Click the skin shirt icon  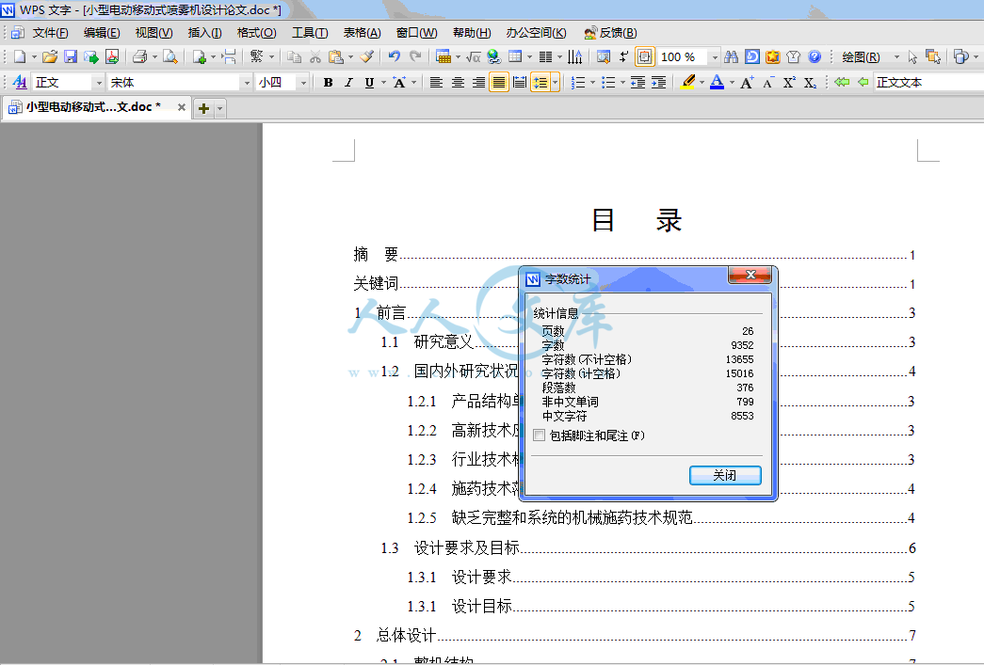(793, 57)
